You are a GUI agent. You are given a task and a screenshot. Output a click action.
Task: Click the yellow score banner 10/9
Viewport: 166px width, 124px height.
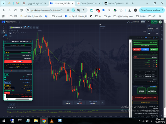[x=145, y=103]
